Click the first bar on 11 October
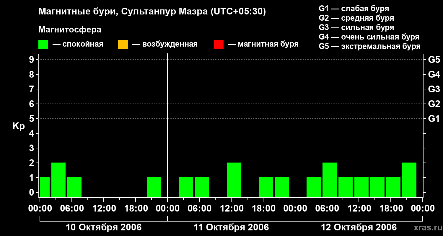Screen dimensions: 443x236 (186, 187)
